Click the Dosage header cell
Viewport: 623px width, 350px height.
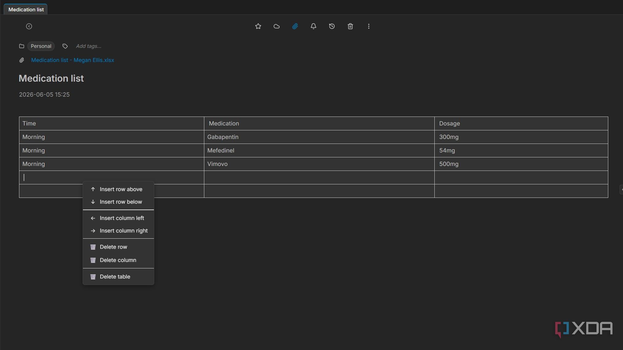coord(521,123)
